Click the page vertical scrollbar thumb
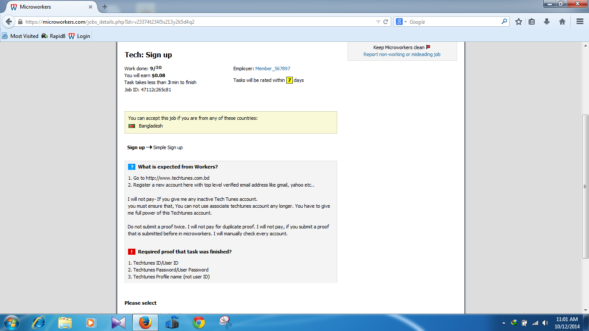The height and width of the screenshot is (331, 589). click(x=585, y=186)
